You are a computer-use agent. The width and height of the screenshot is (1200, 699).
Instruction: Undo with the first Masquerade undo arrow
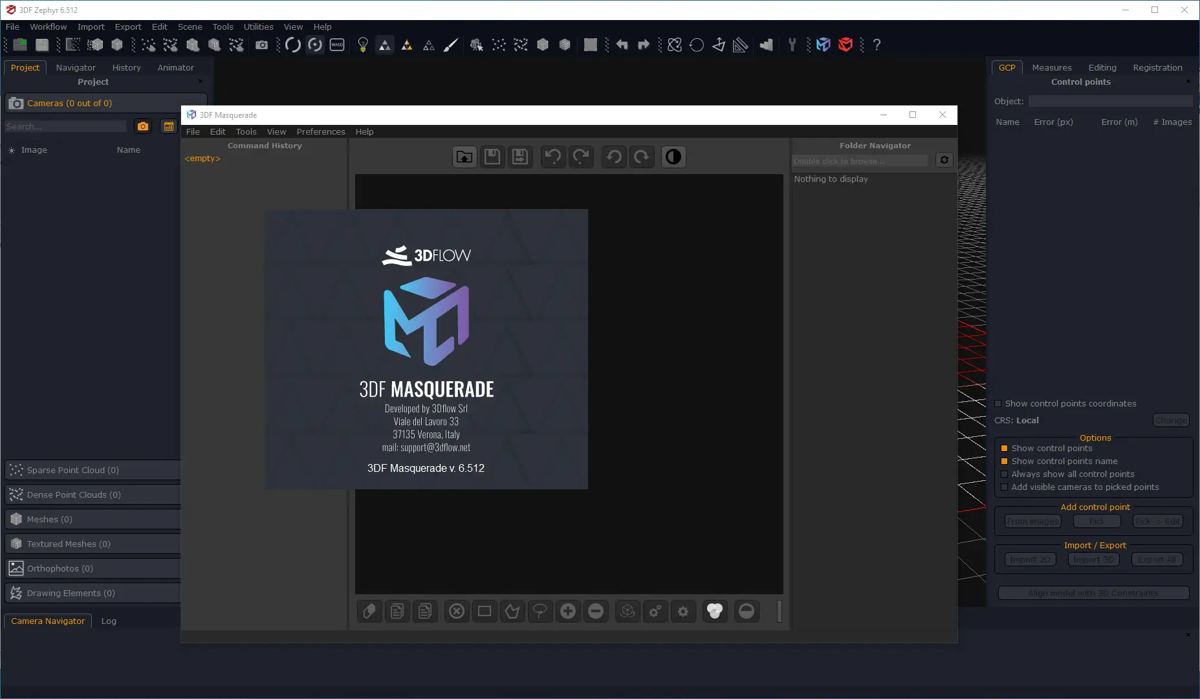point(553,157)
